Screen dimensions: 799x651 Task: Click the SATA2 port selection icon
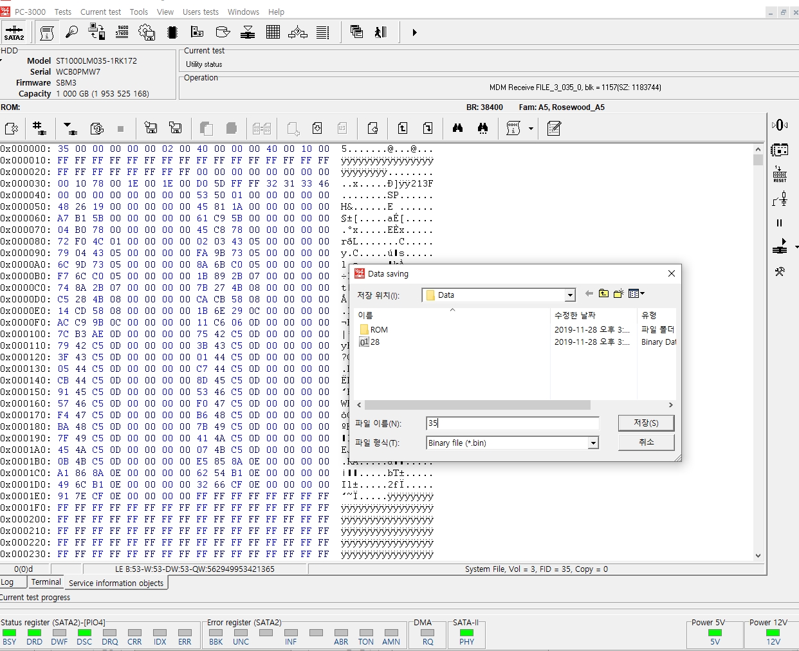14,32
